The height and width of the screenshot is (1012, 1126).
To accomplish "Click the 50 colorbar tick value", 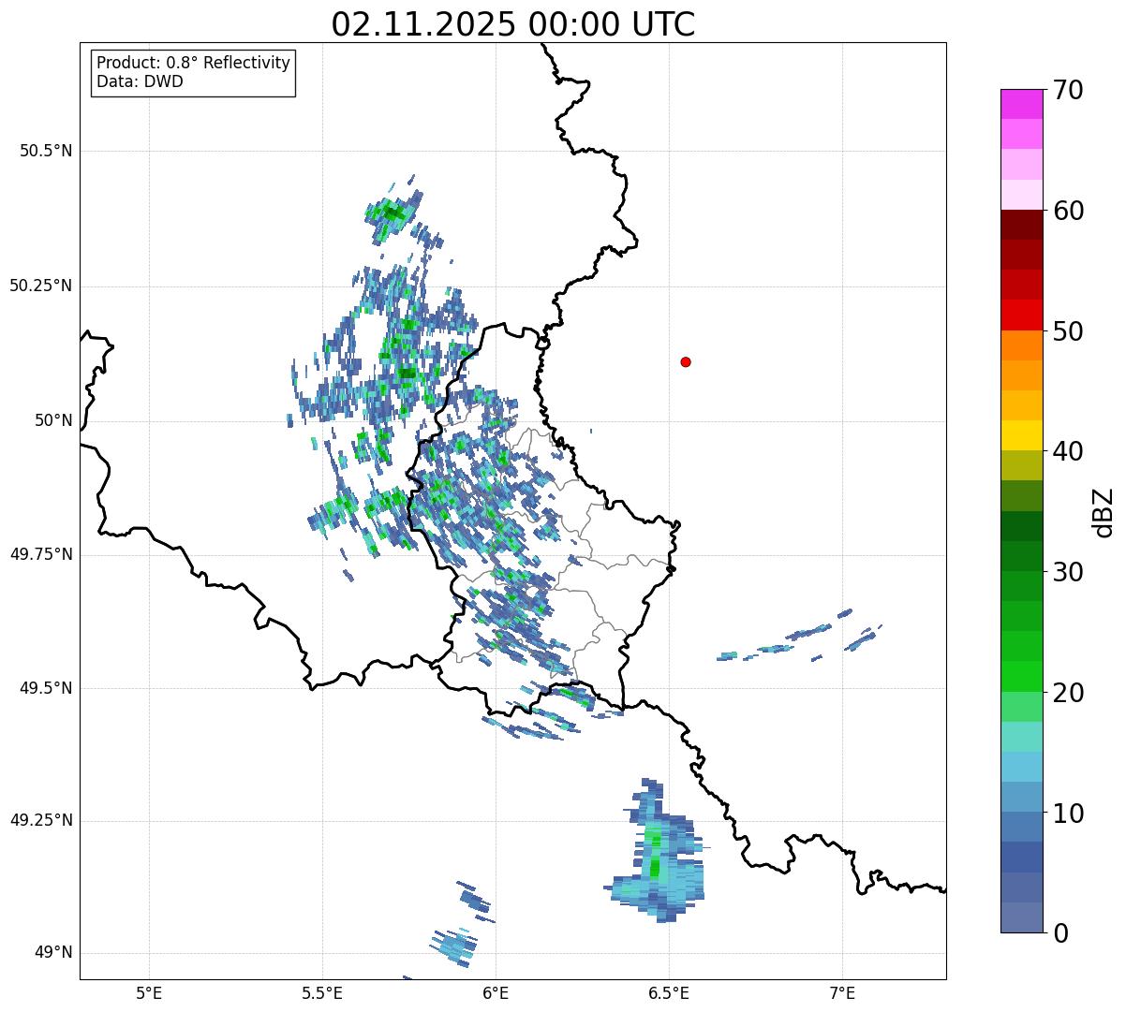I will coord(1068,331).
